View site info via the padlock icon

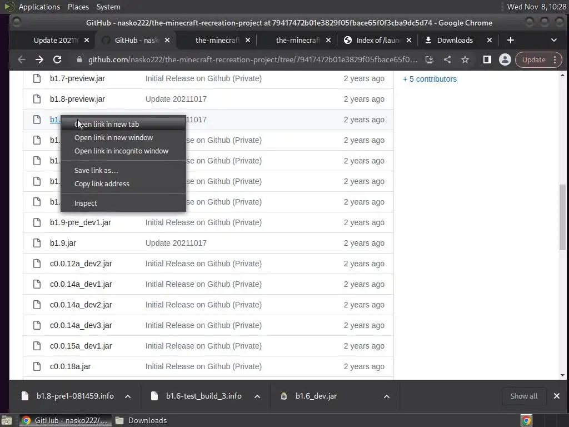pyautogui.click(x=79, y=59)
